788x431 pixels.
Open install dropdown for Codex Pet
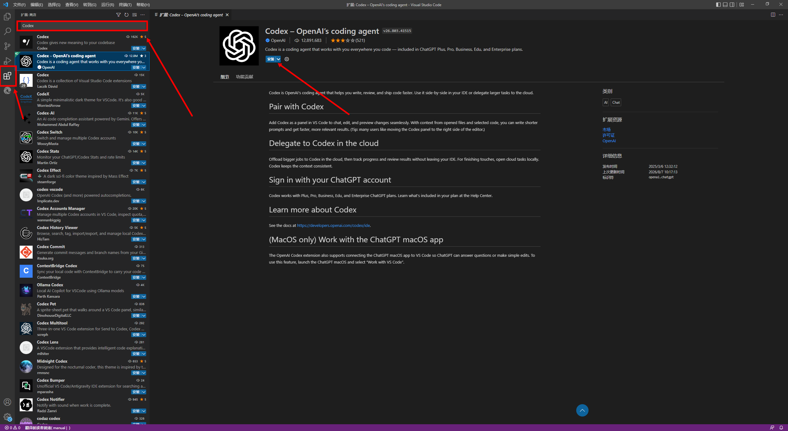click(144, 316)
